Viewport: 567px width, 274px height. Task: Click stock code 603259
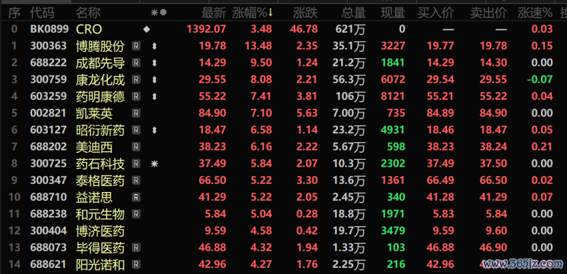49,96
